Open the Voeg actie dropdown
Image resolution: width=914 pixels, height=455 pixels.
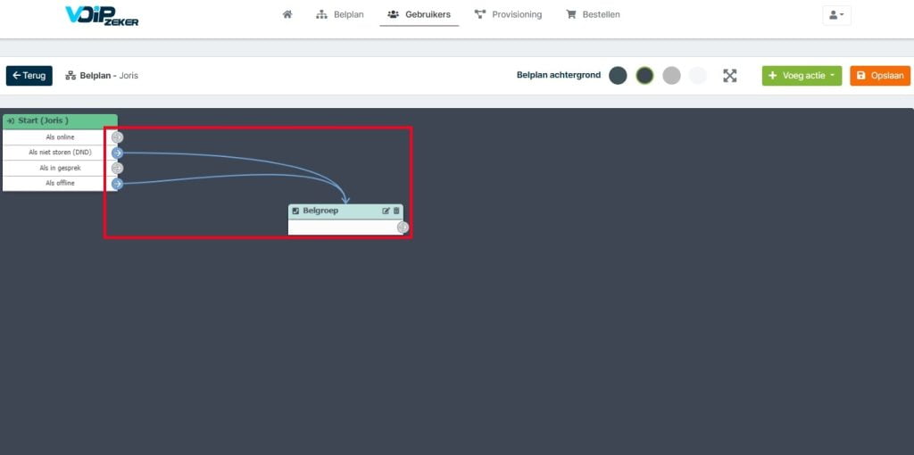(802, 76)
